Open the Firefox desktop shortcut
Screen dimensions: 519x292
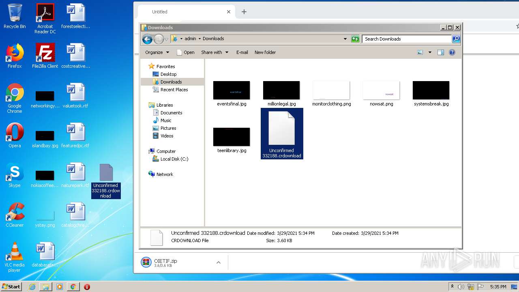coord(15,56)
